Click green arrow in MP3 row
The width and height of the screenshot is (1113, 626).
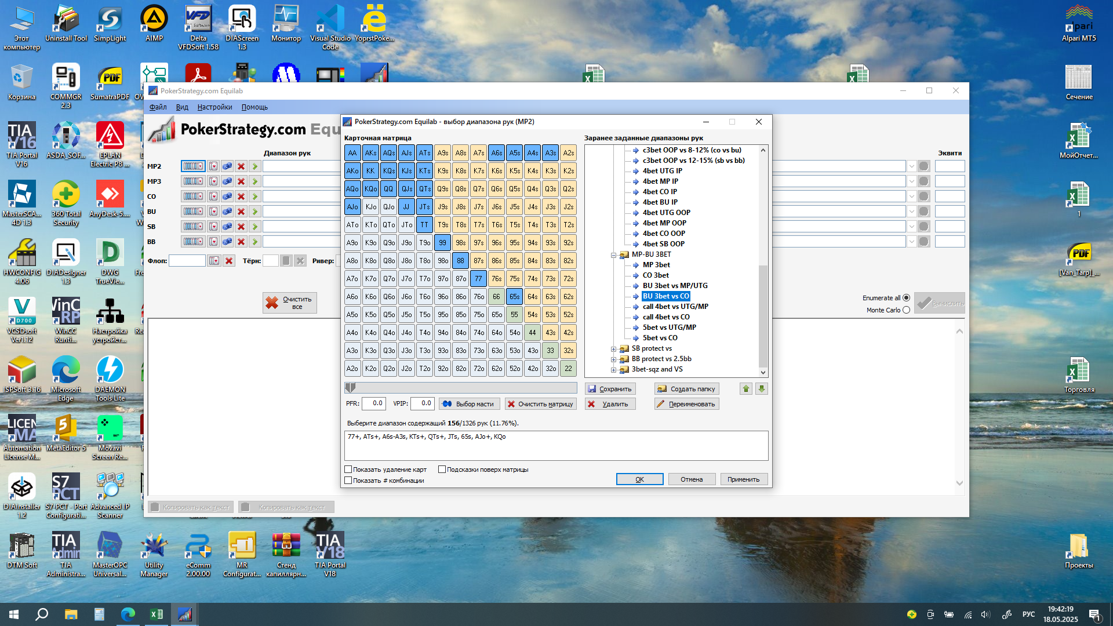[x=254, y=181]
